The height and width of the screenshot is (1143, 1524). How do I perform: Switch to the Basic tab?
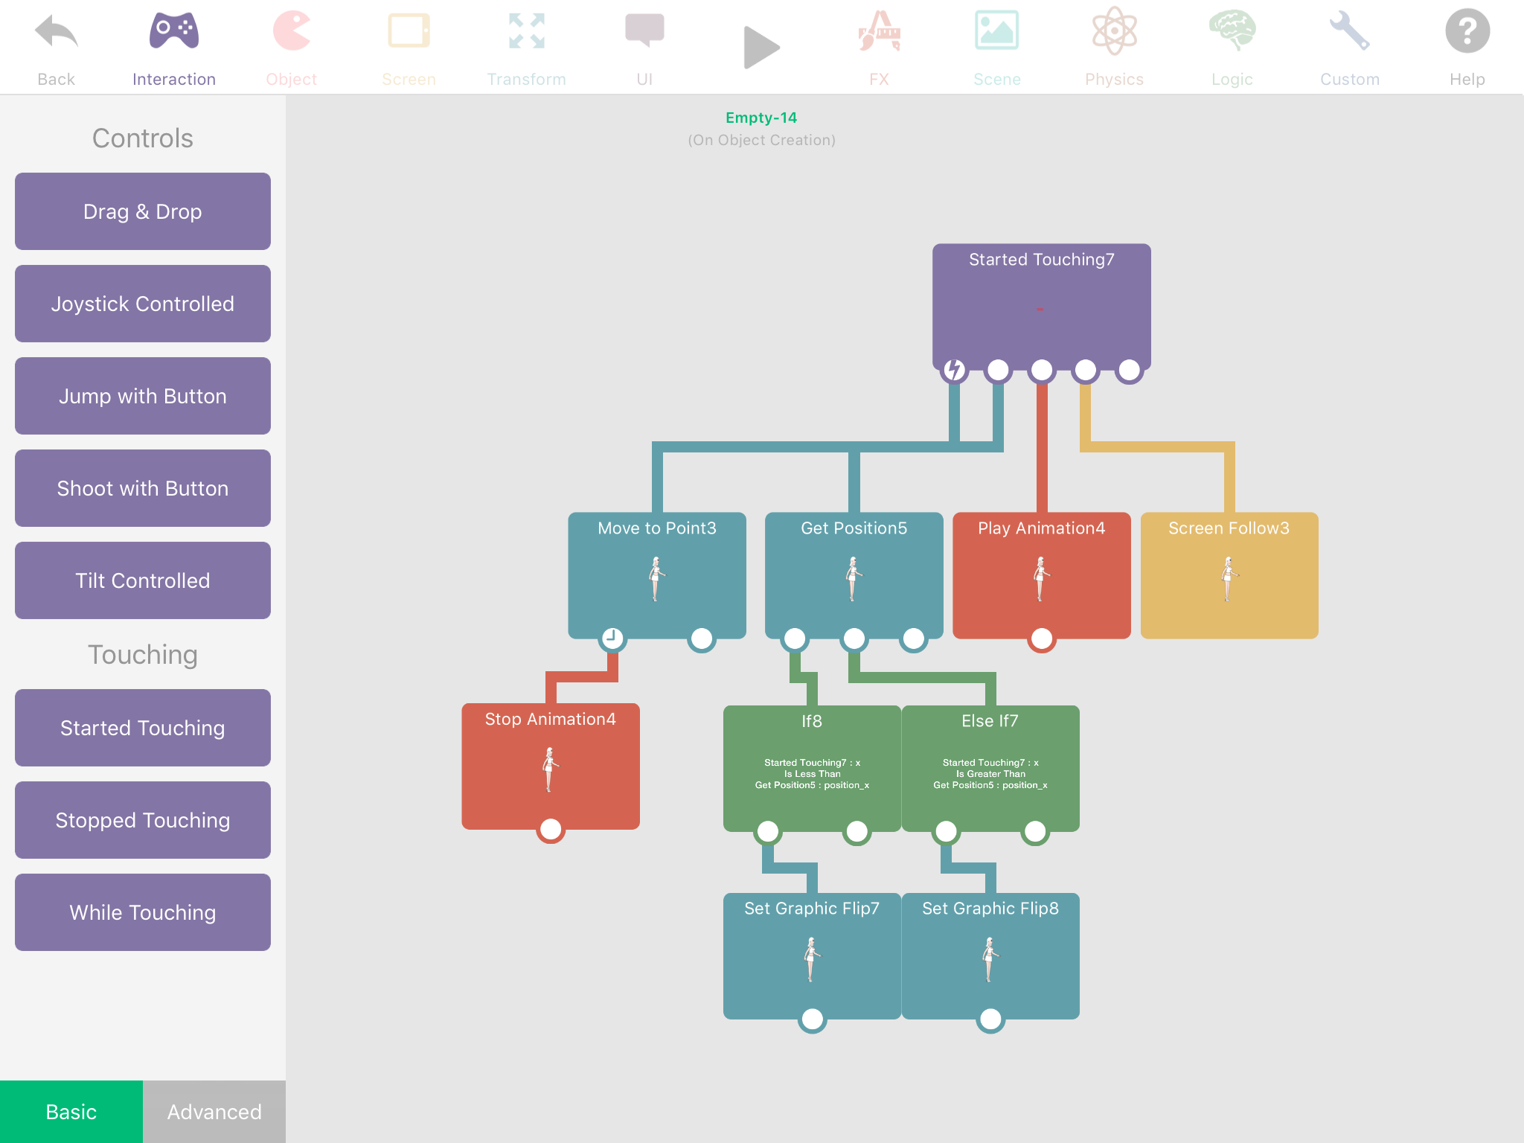point(71,1111)
